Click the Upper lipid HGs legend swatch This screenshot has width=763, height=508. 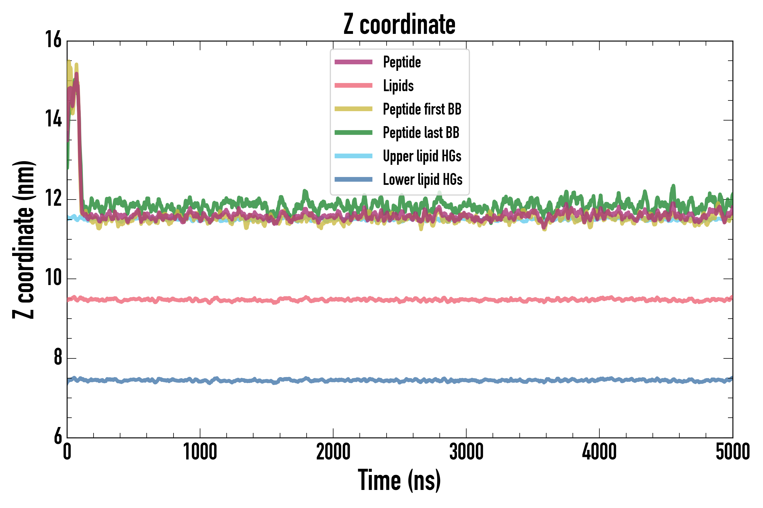tap(353, 156)
